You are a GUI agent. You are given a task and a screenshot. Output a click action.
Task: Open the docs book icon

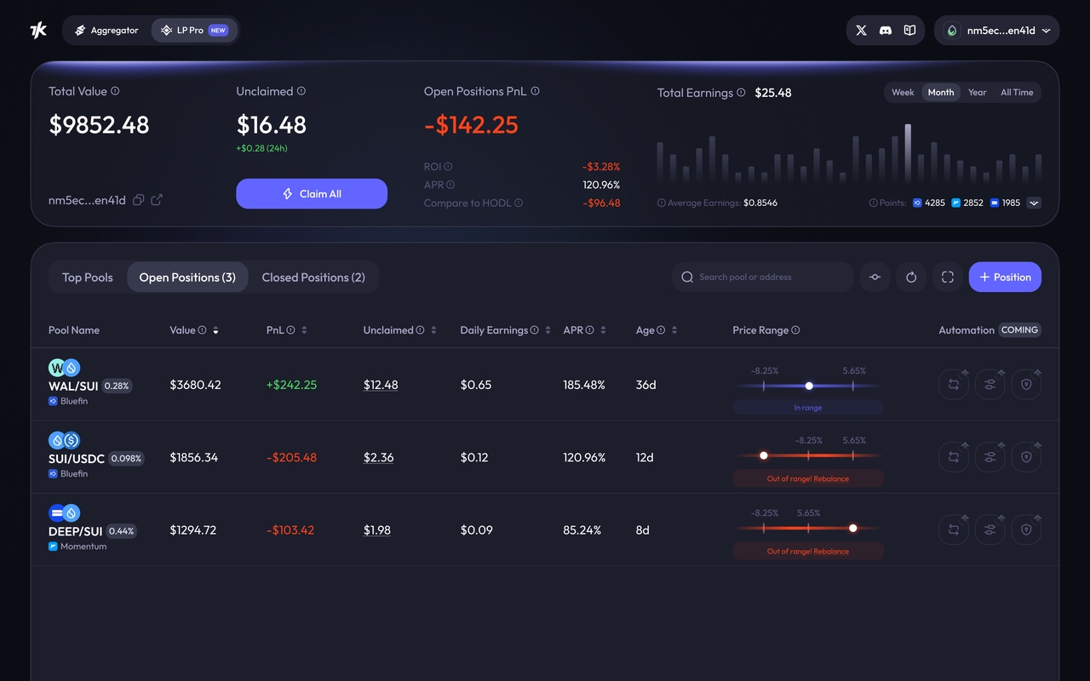pos(909,31)
